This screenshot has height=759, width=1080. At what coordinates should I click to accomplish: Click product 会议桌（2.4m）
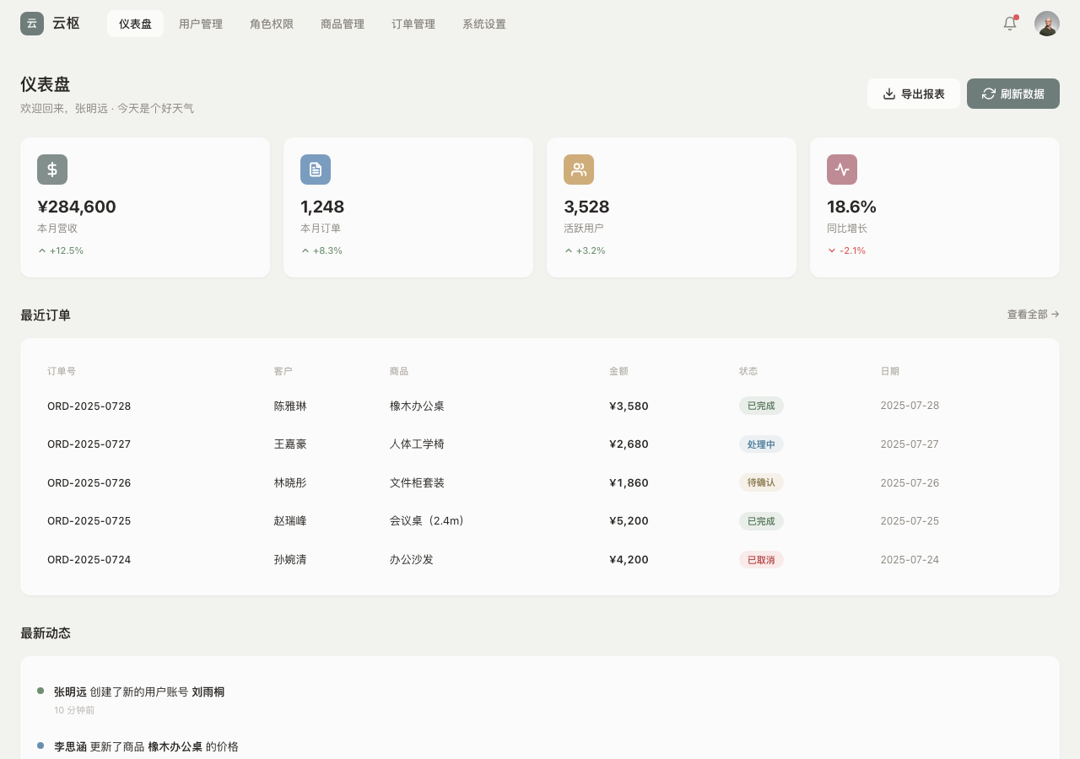pyautogui.click(x=429, y=520)
